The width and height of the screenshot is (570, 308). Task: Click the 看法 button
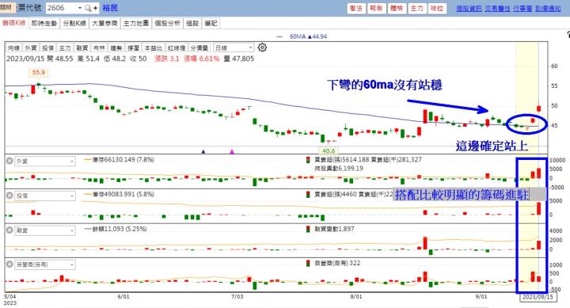[356, 8]
